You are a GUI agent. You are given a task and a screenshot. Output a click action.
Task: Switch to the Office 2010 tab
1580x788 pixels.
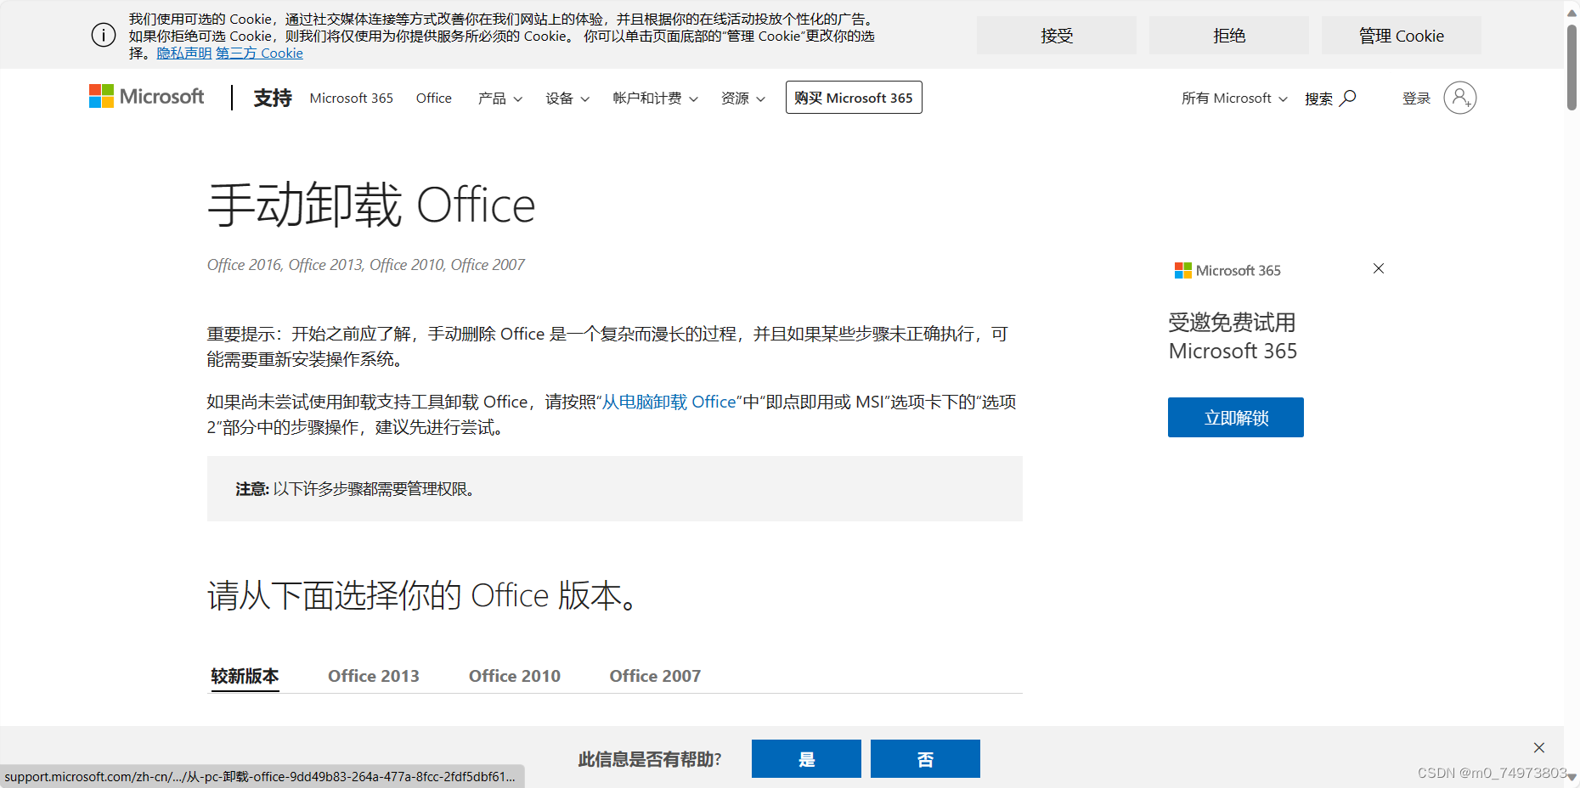pos(515,676)
